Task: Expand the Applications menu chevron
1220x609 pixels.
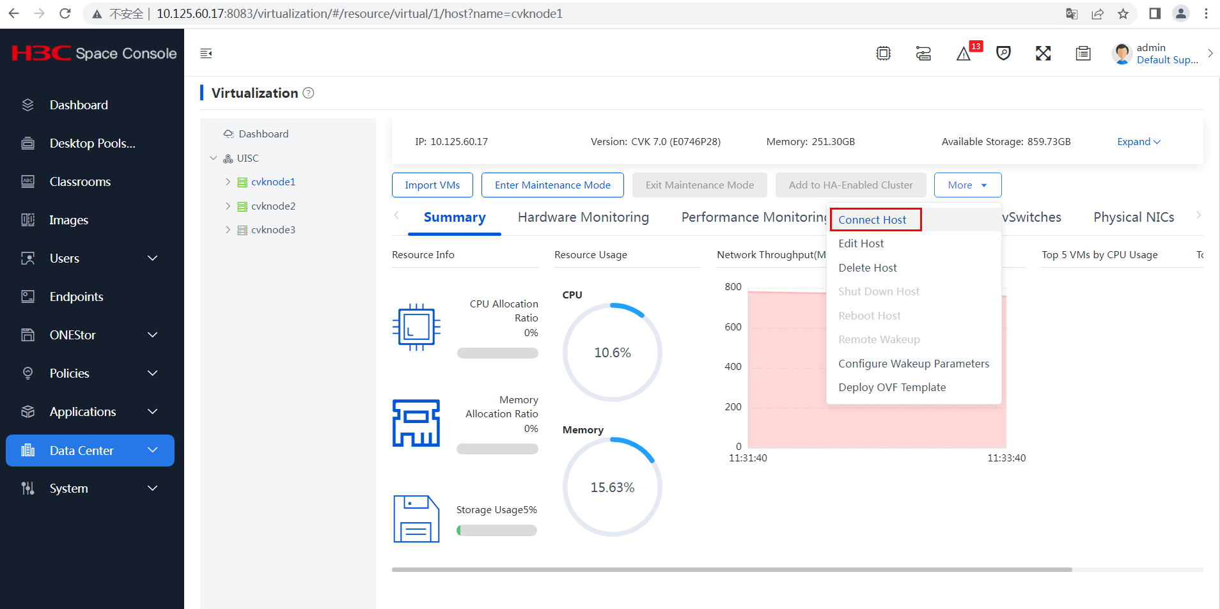Action: 152,412
